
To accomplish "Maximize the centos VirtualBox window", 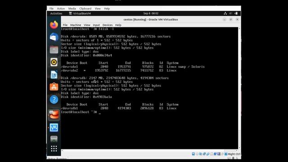I will 231,19.
